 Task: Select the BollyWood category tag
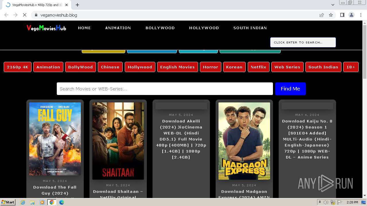pos(81,67)
